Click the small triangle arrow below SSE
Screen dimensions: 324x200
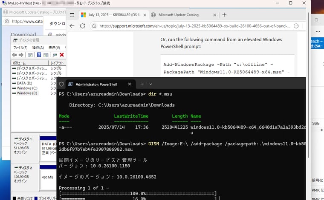321,130
